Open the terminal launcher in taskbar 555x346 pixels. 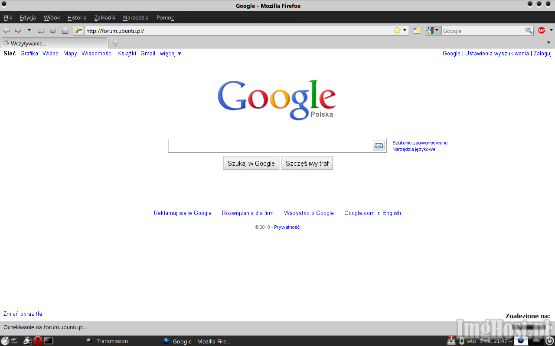click(49, 341)
